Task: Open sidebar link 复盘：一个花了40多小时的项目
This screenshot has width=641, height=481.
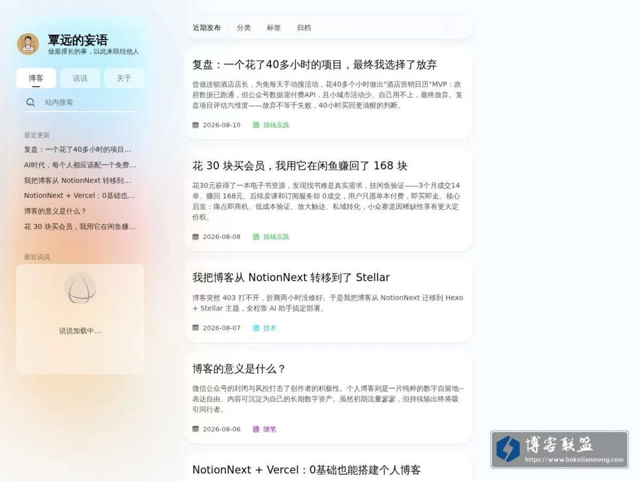Action: pyautogui.click(x=77, y=150)
